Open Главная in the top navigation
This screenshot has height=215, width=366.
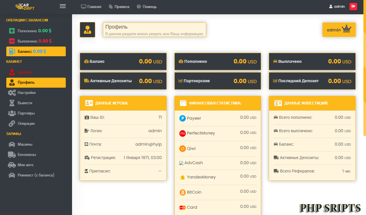coord(91,7)
